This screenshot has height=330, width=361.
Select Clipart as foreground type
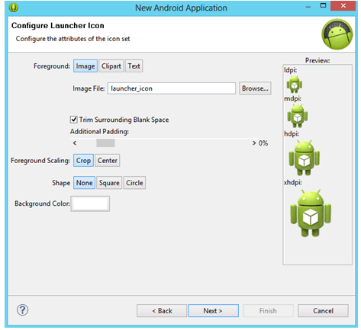tap(111, 66)
